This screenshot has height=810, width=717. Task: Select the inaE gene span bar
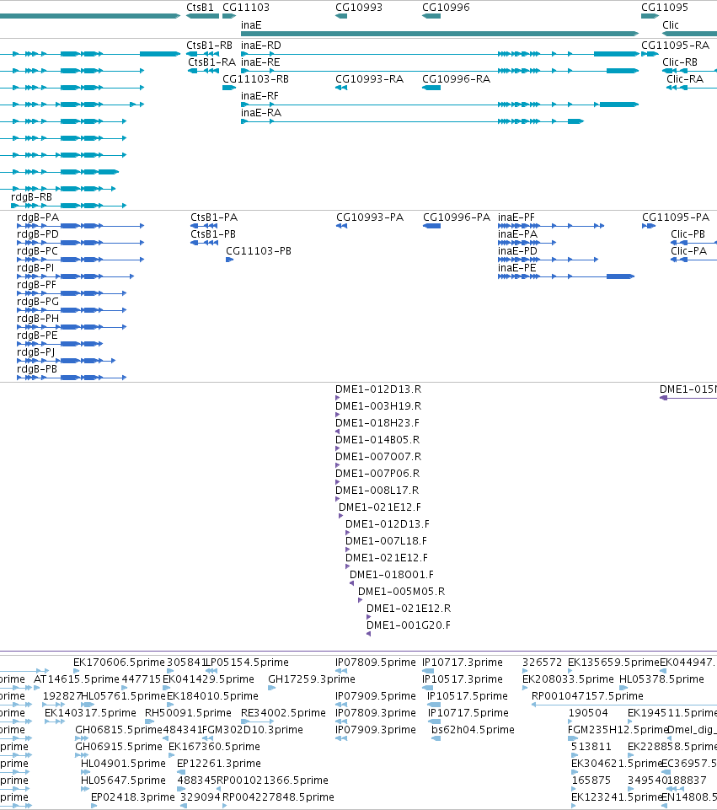(440, 34)
